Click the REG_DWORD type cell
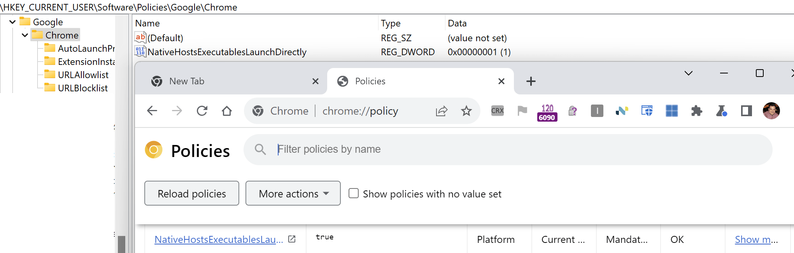The image size is (794, 253). click(408, 52)
